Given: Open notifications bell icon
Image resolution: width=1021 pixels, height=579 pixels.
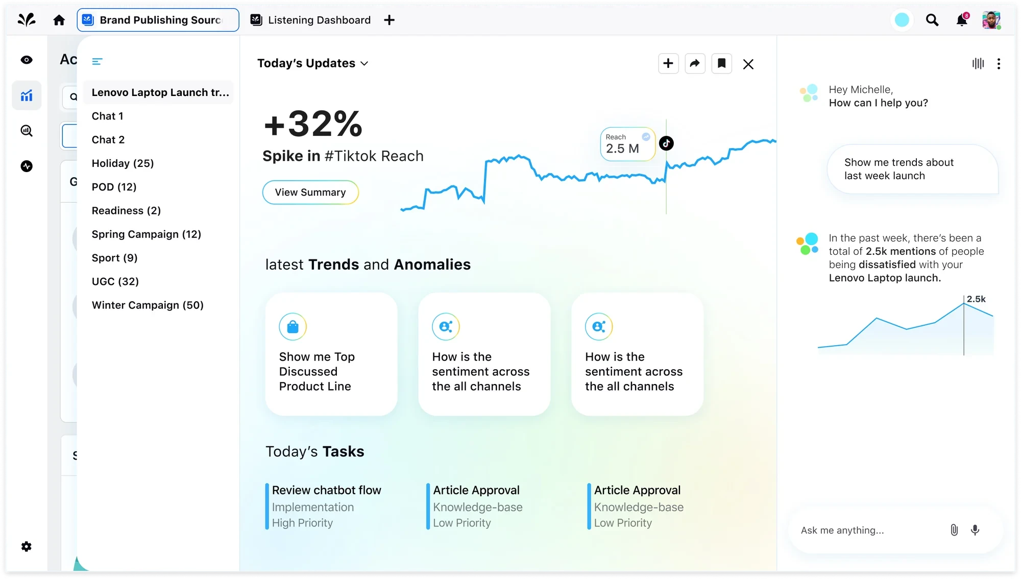Looking at the screenshot, I should (962, 20).
